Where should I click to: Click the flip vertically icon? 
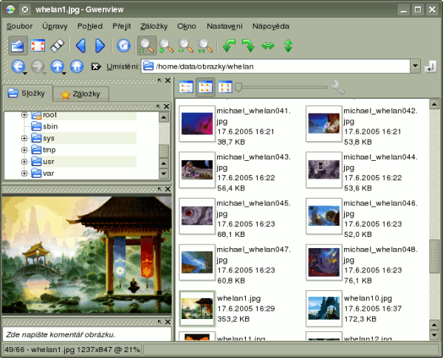288,46
